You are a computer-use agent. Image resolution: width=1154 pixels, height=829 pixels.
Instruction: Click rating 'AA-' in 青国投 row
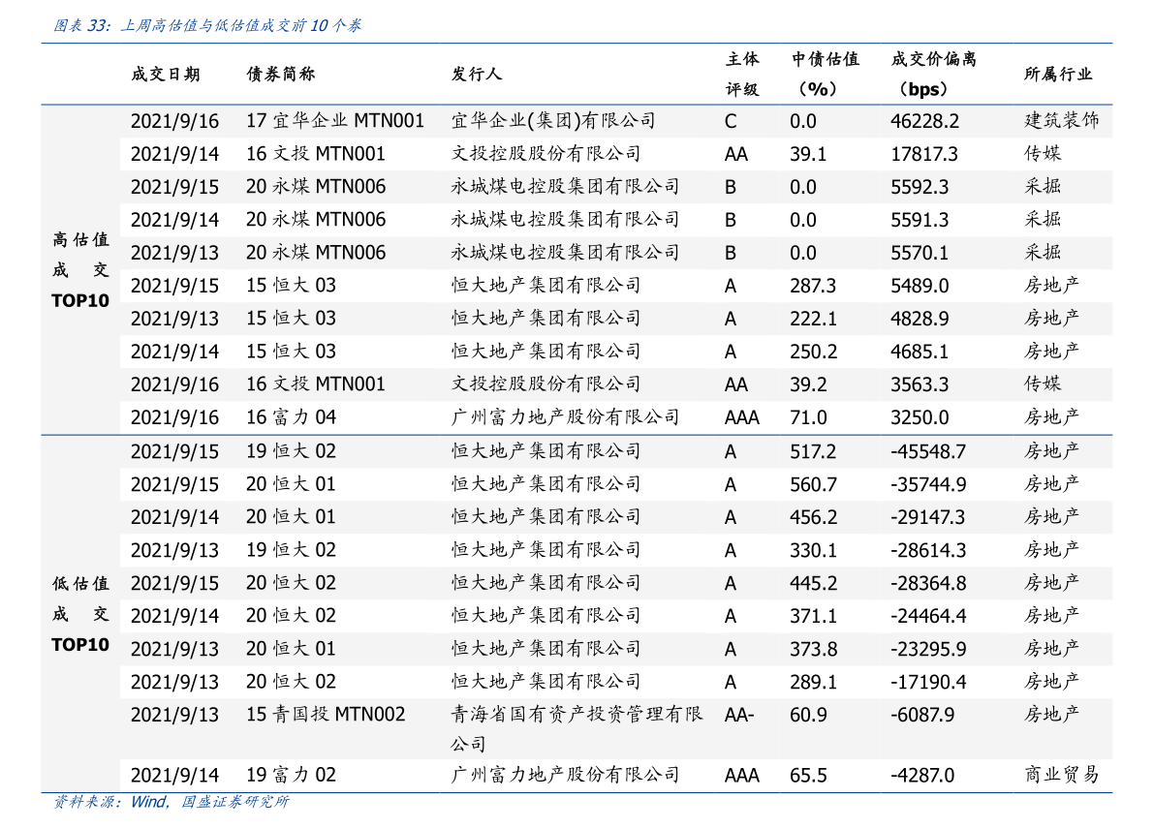[x=739, y=715]
